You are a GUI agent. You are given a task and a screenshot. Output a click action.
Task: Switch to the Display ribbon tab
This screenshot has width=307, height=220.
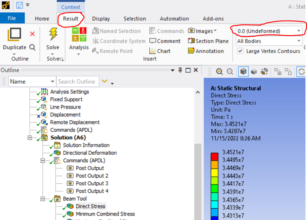tap(101, 19)
